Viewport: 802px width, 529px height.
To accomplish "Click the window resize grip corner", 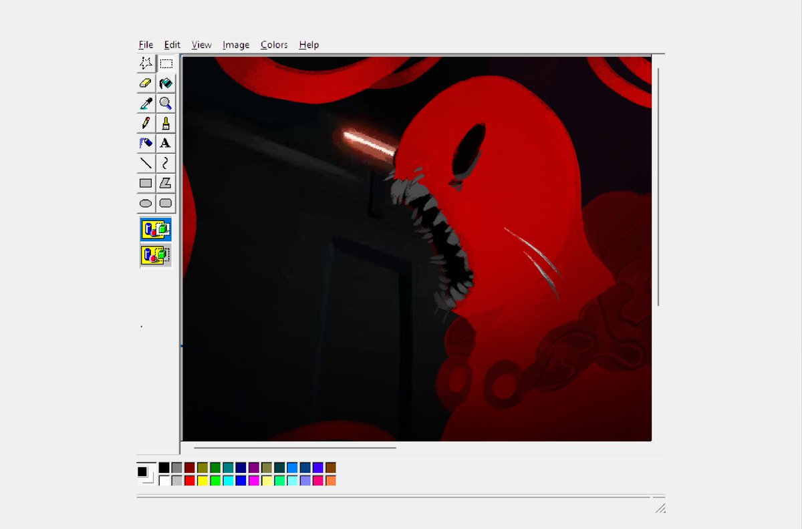I will coord(659,508).
